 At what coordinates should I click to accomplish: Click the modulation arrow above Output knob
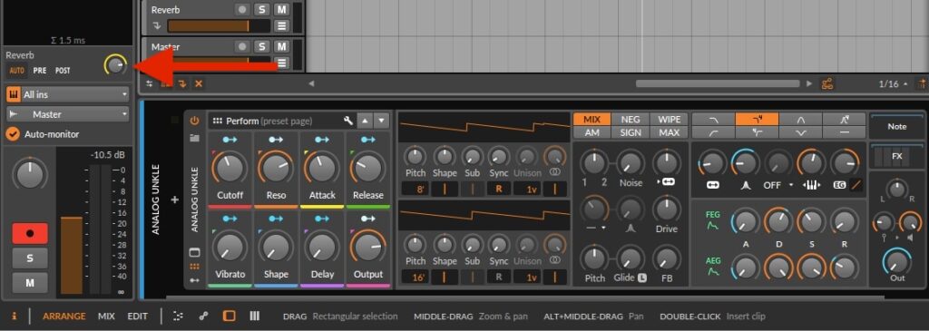point(368,219)
